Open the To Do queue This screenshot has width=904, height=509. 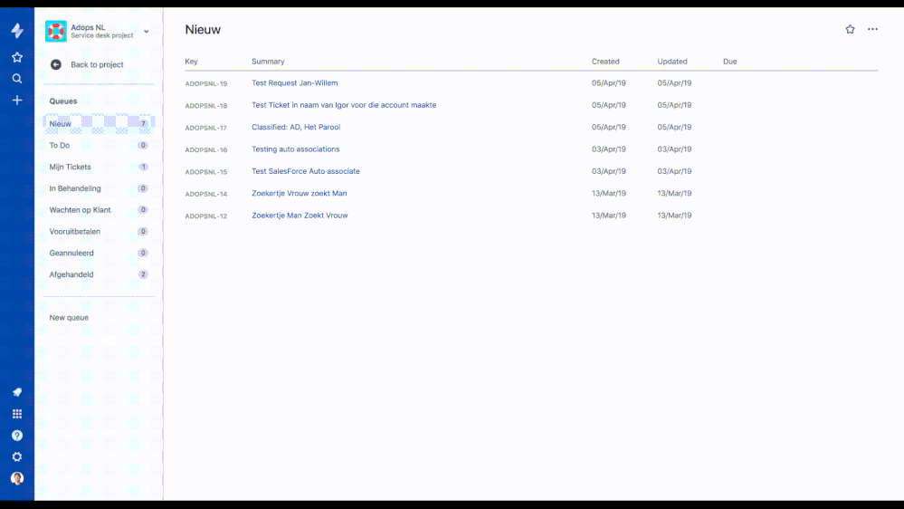point(100,146)
